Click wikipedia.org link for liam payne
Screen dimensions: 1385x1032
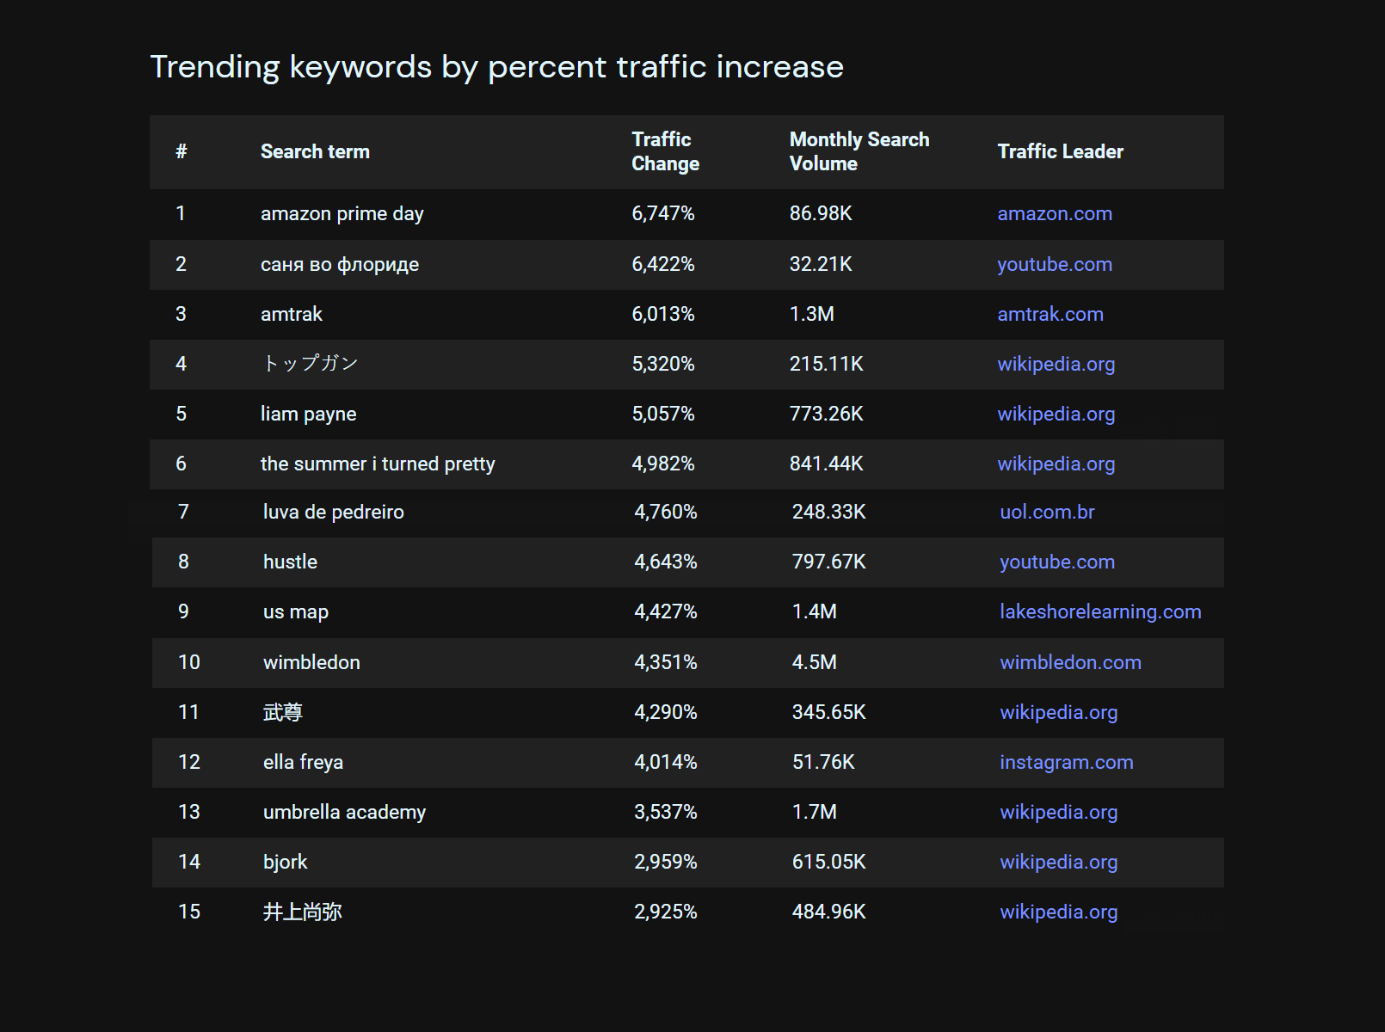1056,414
